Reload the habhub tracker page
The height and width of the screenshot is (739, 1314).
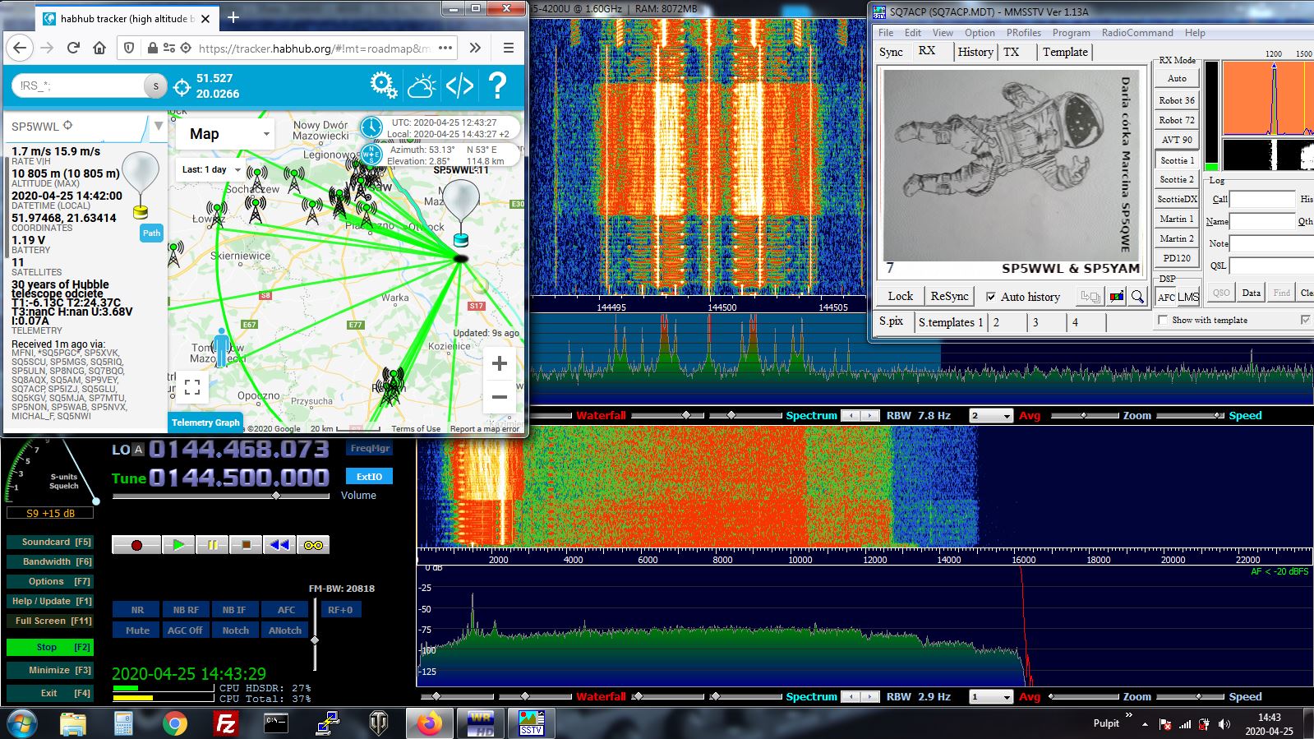pyautogui.click(x=73, y=48)
